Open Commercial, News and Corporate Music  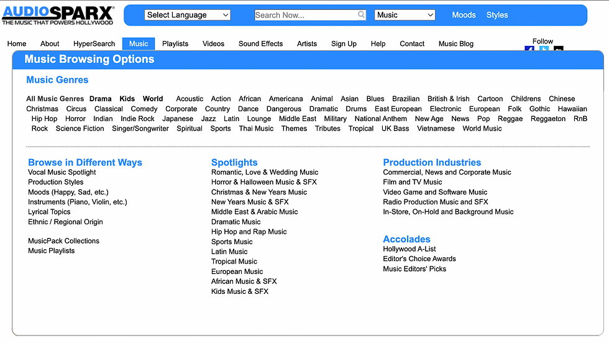coord(447,172)
